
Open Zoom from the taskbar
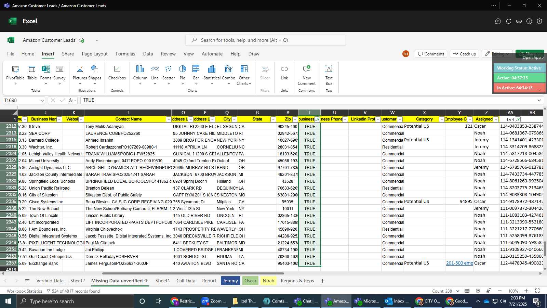click(214, 301)
